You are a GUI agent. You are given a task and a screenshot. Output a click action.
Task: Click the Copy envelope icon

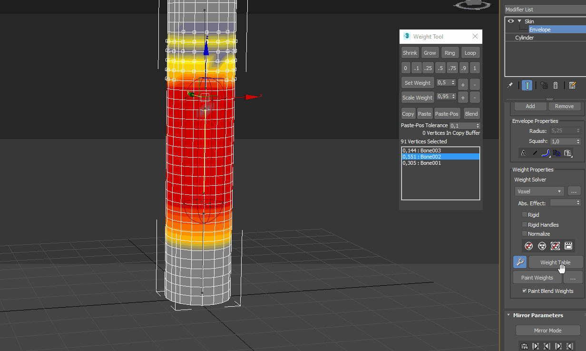(557, 153)
